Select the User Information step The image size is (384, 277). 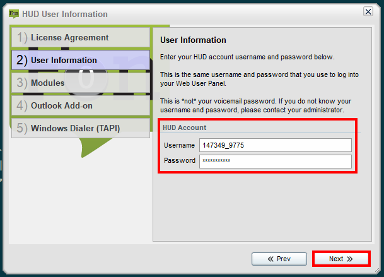81,60
